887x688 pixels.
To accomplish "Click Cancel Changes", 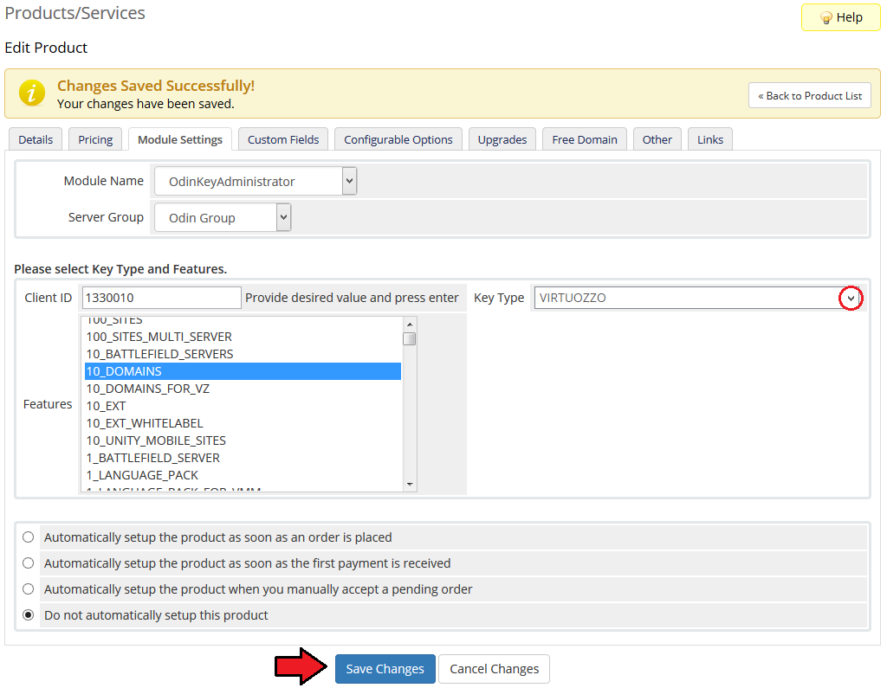I will (494, 669).
